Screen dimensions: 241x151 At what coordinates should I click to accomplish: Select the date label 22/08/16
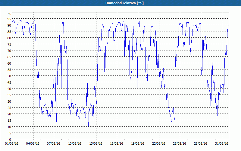coord(159,144)
